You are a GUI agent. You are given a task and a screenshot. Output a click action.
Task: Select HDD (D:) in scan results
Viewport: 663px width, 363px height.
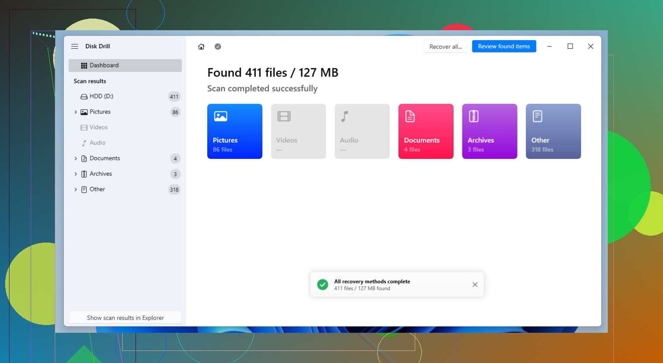[125, 96]
